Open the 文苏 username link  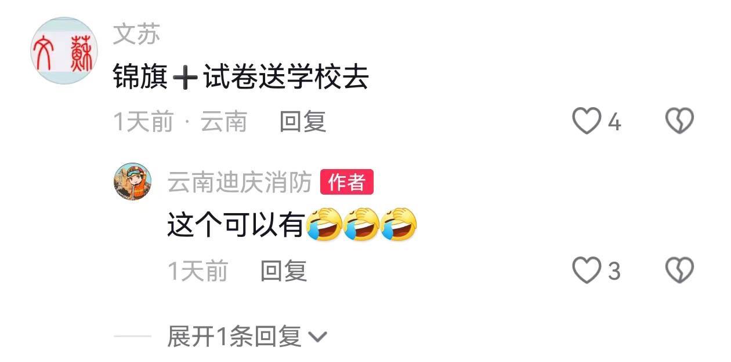tap(136, 35)
